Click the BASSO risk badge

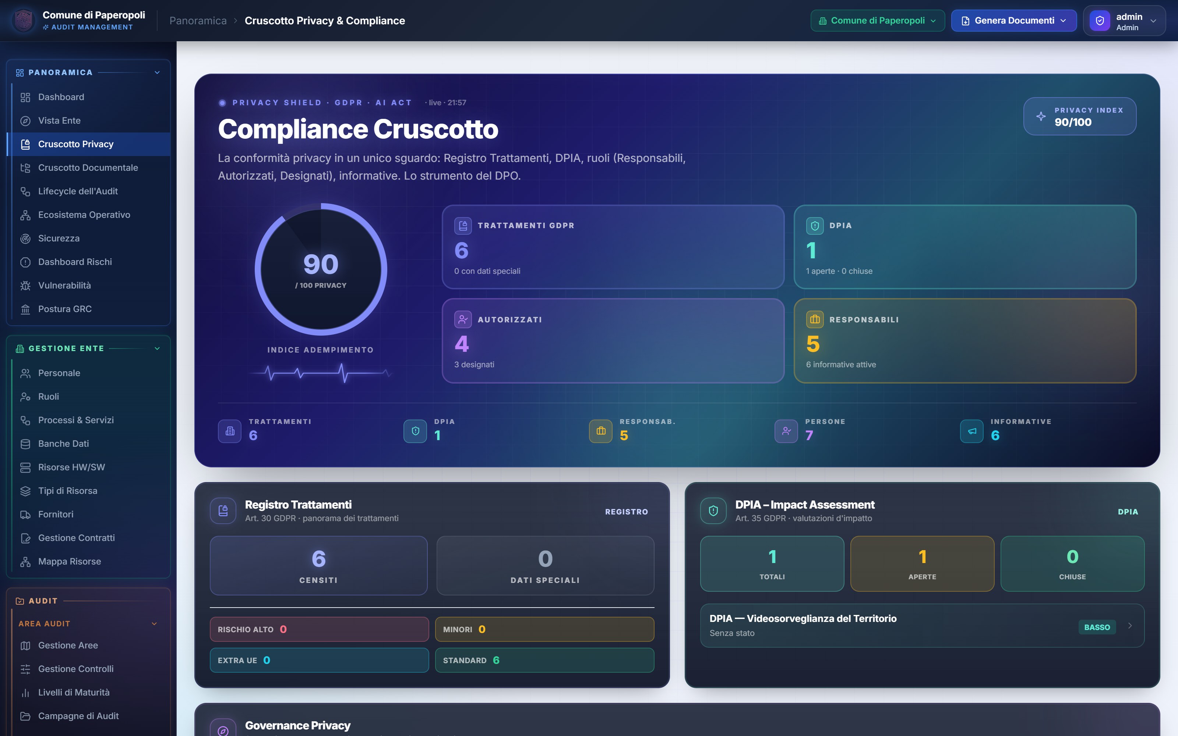(x=1097, y=627)
